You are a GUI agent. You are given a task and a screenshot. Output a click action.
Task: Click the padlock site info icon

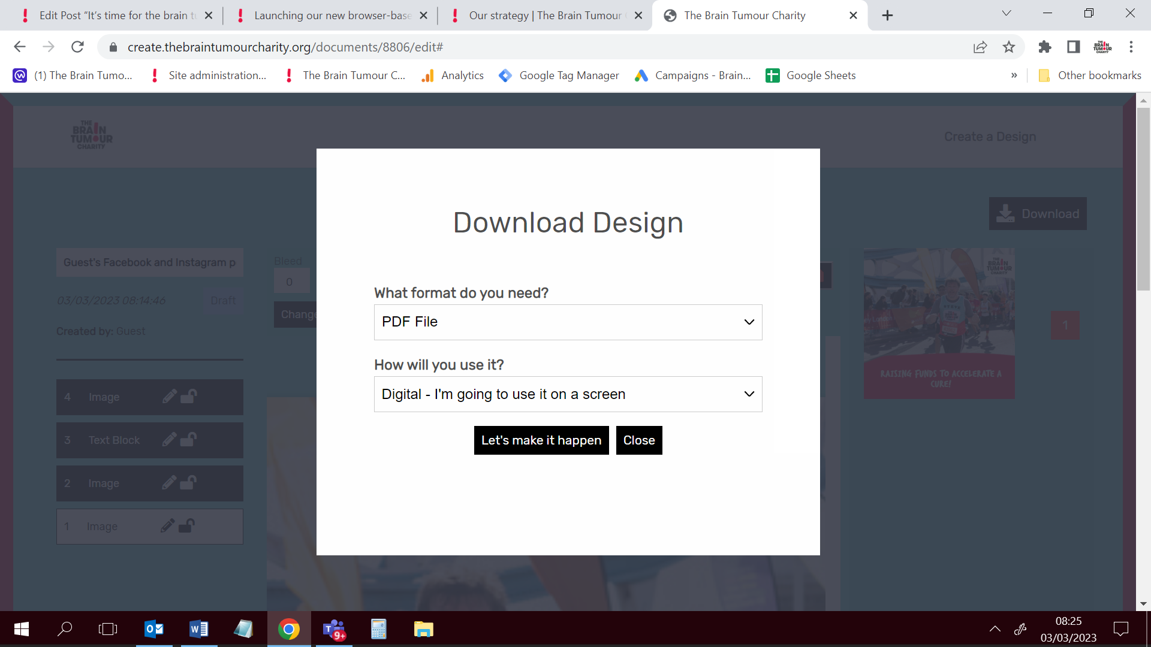pos(113,47)
